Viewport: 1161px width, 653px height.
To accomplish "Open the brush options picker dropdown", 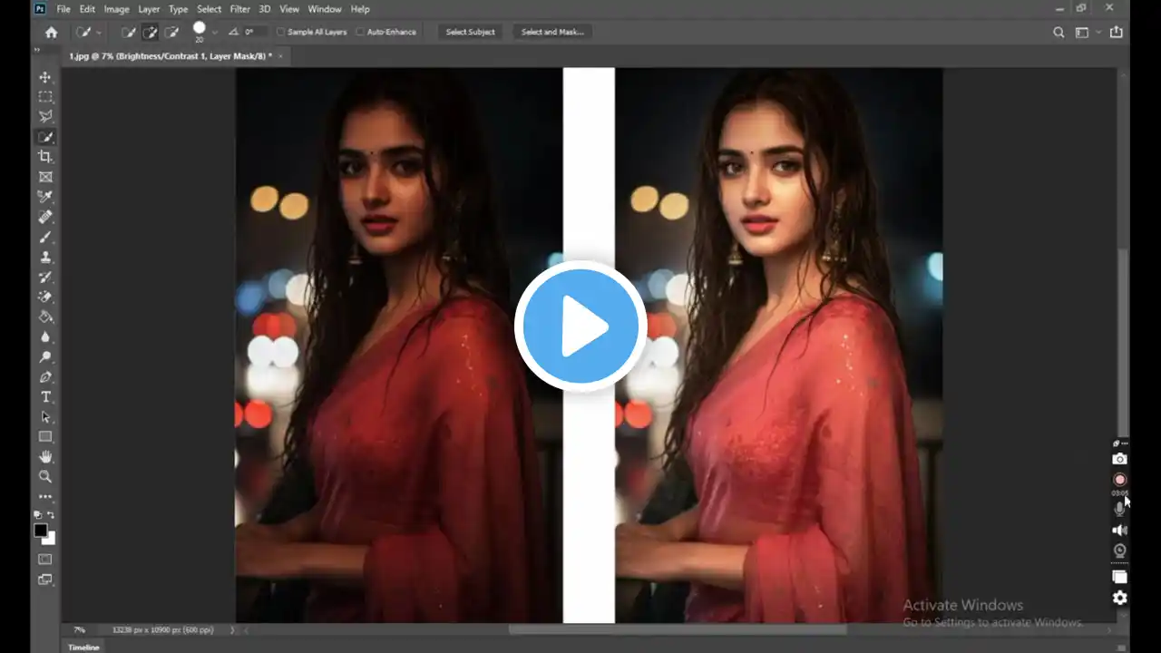I will [x=214, y=32].
